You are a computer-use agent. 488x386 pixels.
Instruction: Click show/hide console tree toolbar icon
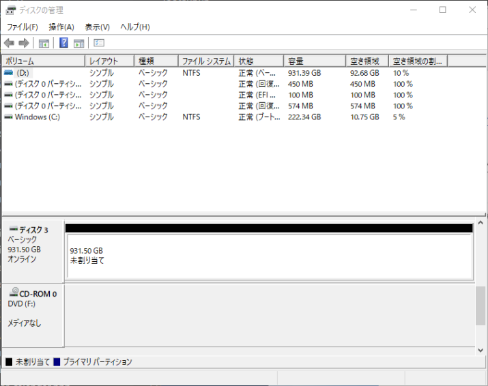point(44,43)
